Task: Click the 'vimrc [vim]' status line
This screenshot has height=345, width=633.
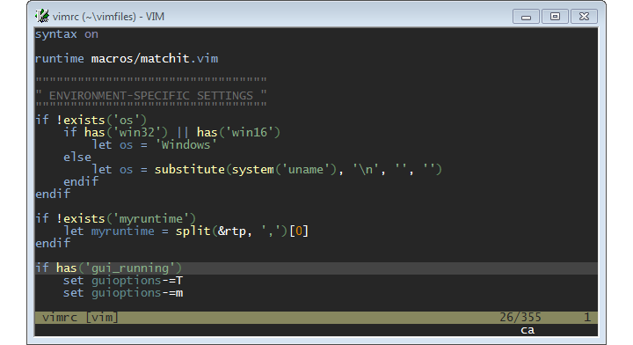Action: click(316, 318)
